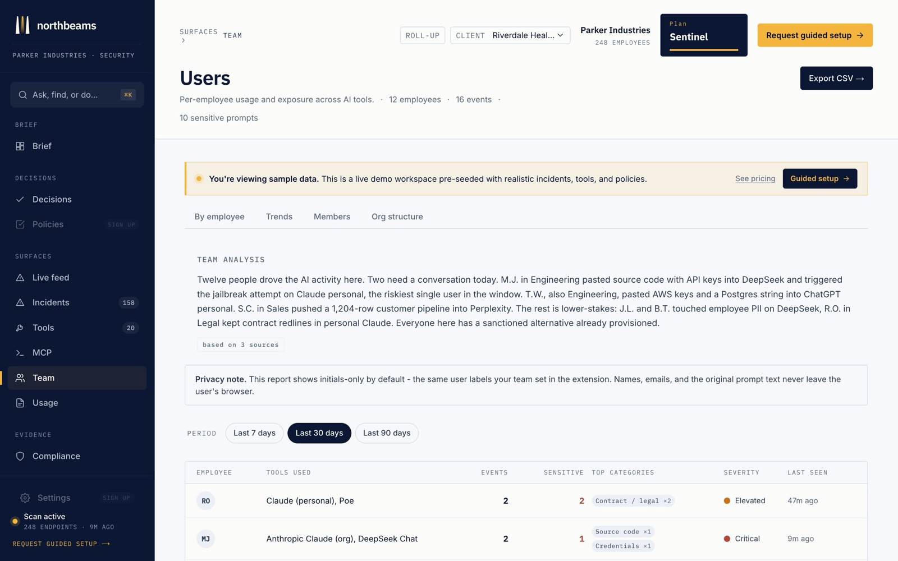Click the sidebar Request Guided Setup link
Screen dimensions: 898x561
coord(61,544)
